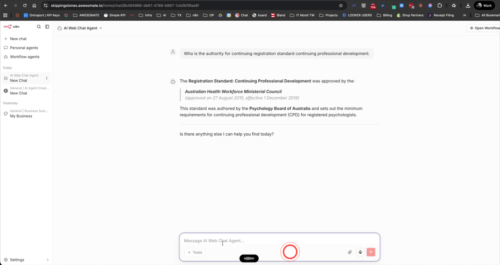
Task: Select Personal agents in the sidebar
Action: tap(24, 47)
